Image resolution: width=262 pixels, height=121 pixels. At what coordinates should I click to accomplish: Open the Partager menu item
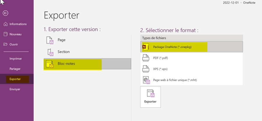(15, 69)
